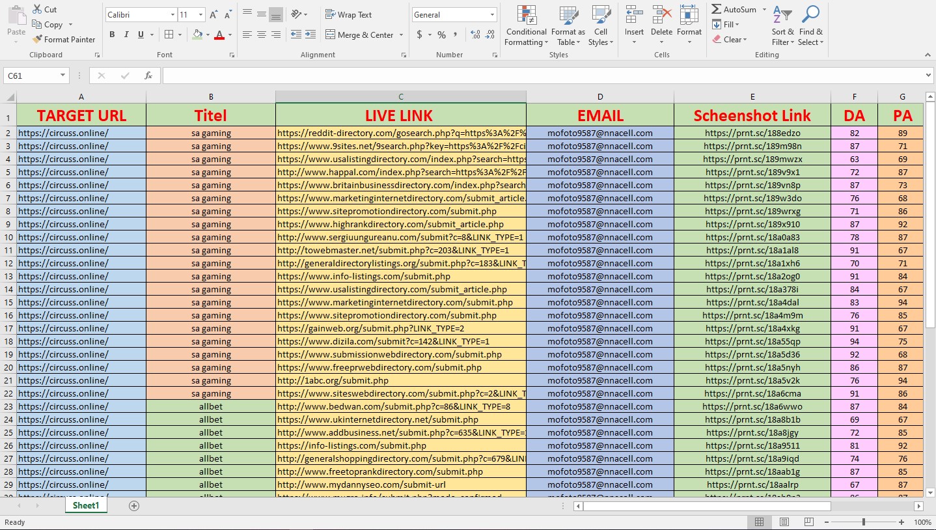Click the Insert Function fx button
The width and height of the screenshot is (936, 530).
tap(148, 75)
